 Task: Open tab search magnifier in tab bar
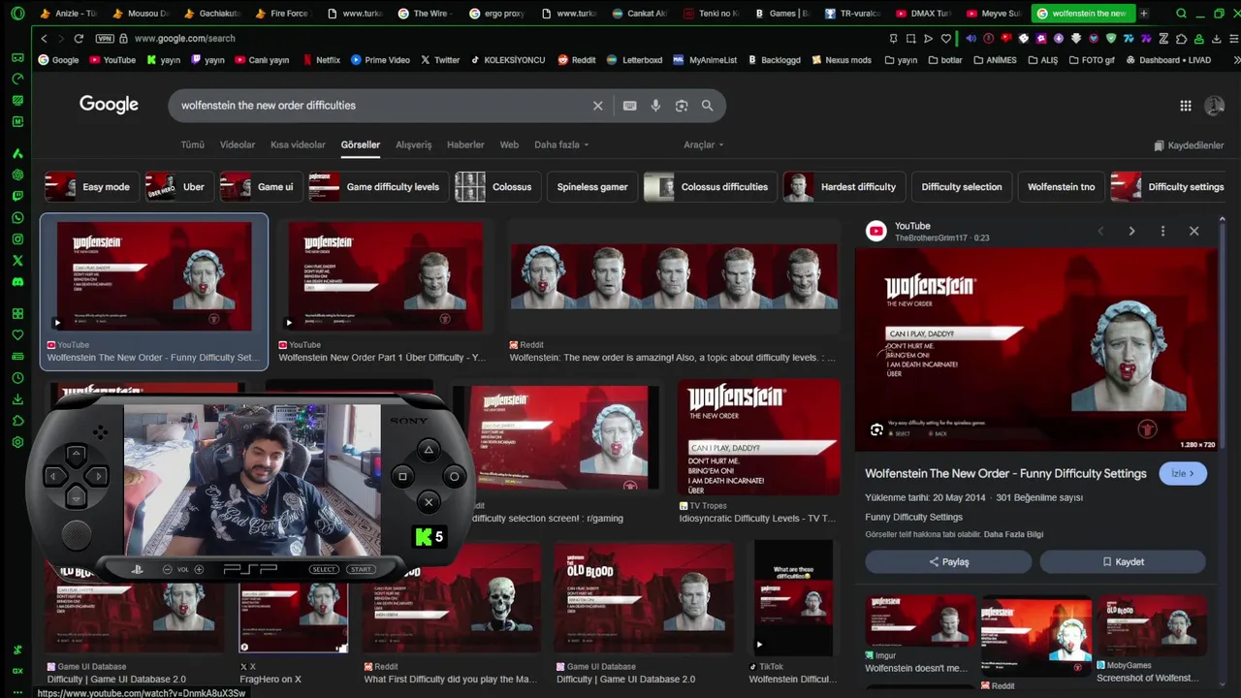[1181, 14]
